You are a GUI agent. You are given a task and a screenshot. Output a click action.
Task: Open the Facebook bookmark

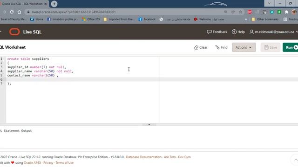[147, 19]
